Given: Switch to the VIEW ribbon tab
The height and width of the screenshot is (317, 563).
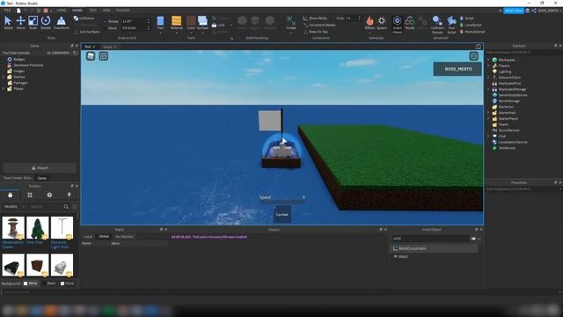Looking at the screenshot, I should (x=106, y=11).
